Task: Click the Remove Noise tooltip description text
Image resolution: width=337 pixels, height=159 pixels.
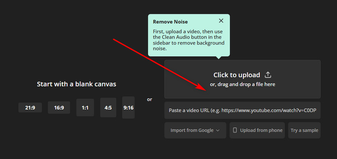Action: pos(188,40)
